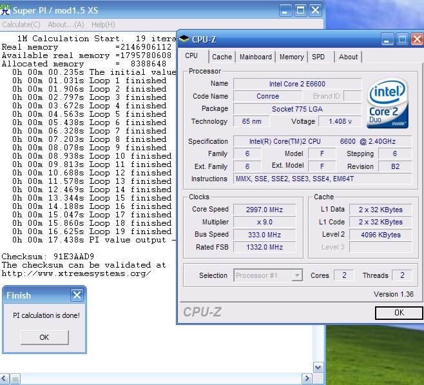The height and width of the screenshot is (385, 424).
Task: Click the Voltage value '1.408 v'
Action: (340, 121)
